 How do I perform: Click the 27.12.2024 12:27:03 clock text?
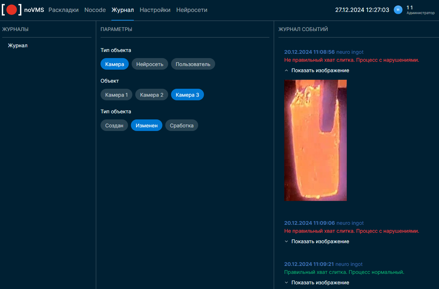[x=362, y=10]
